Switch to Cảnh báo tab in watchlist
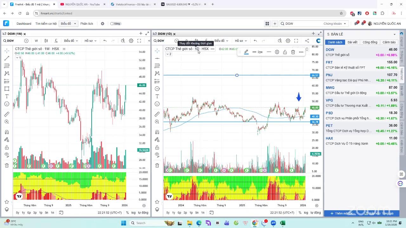 point(389,42)
